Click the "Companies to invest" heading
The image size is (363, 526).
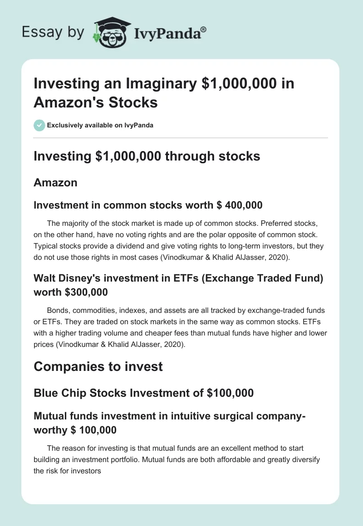98,366
